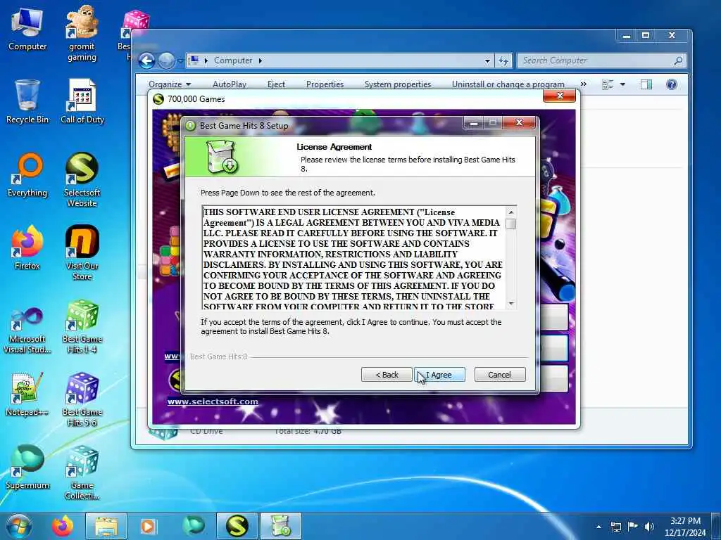Launch the Supermium browser shortcut
The height and width of the screenshot is (540, 721).
(x=27, y=468)
